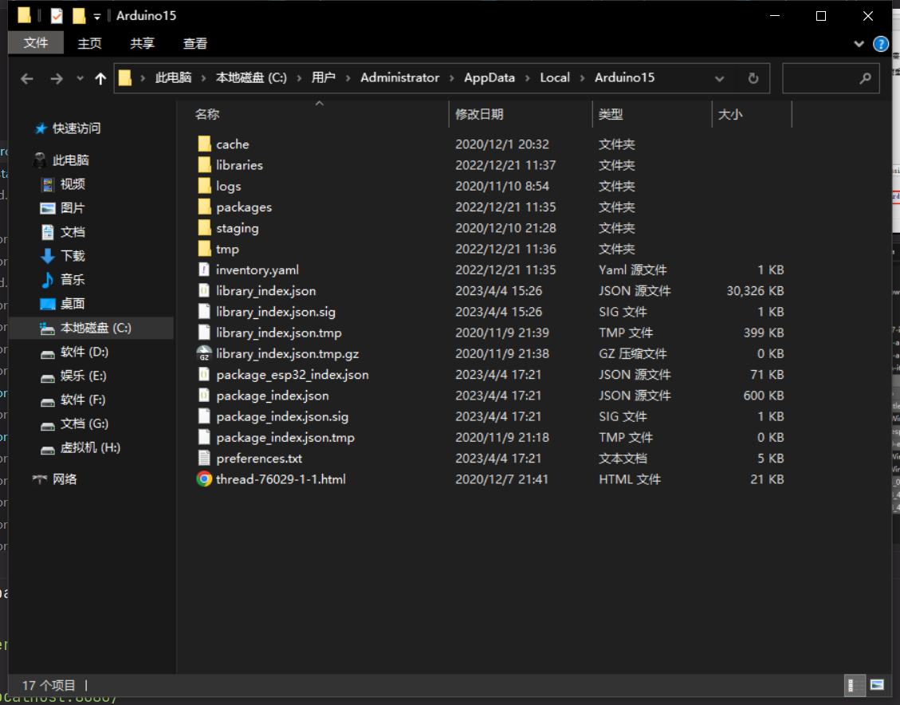The height and width of the screenshot is (705, 900).
Task: Open the Help question mark icon
Action: 881,44
